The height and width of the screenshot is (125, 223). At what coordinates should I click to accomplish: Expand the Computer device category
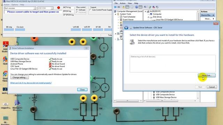[148, 14]
